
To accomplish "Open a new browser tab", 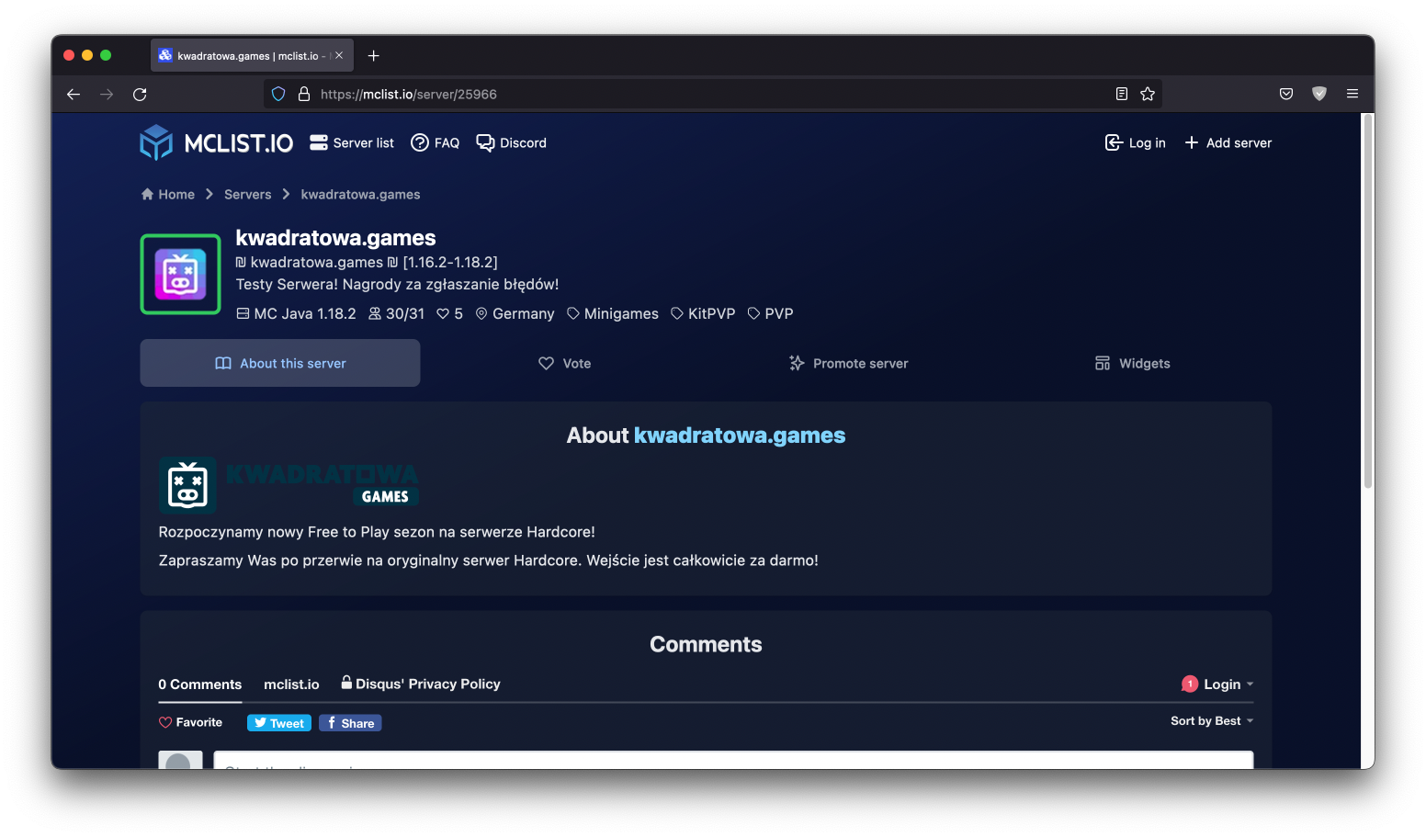I will (374, 56).
